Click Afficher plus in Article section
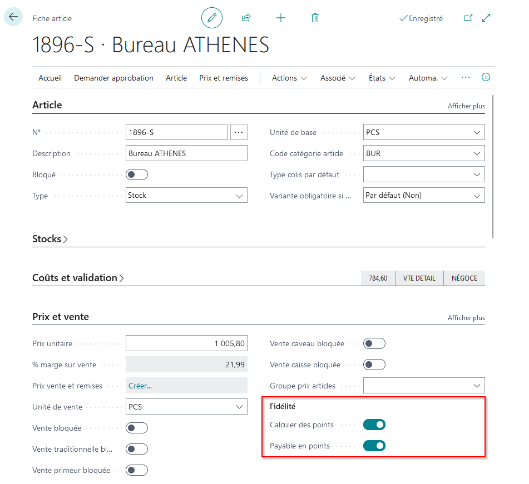This screenshot has height=484, width=529. [466, 106]
